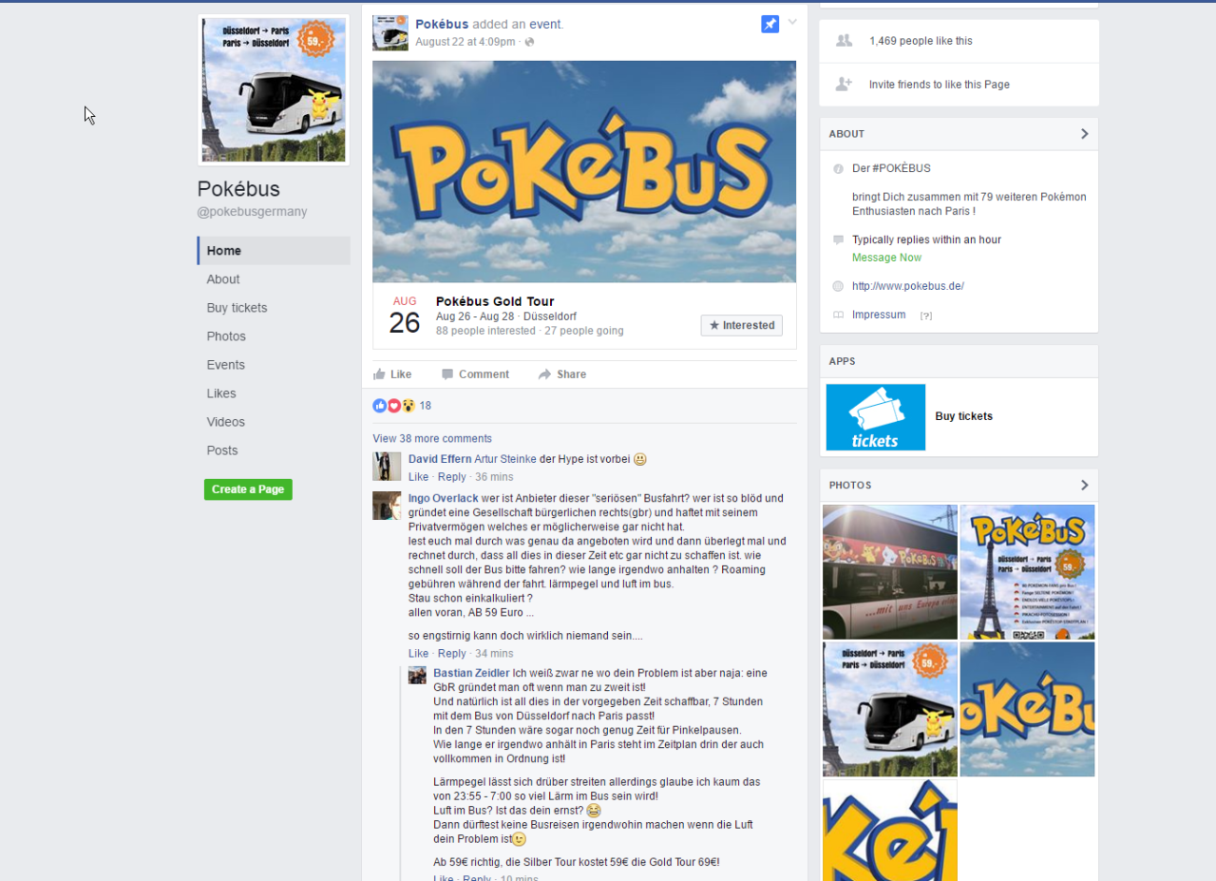Reply to David Effern's comment

coord(451,477)
